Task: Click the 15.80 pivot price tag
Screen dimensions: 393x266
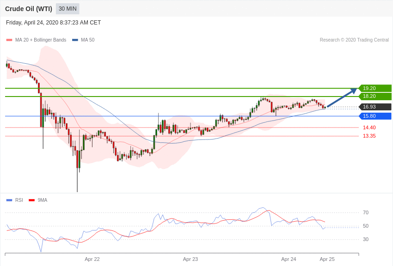Action: point(375,116)
